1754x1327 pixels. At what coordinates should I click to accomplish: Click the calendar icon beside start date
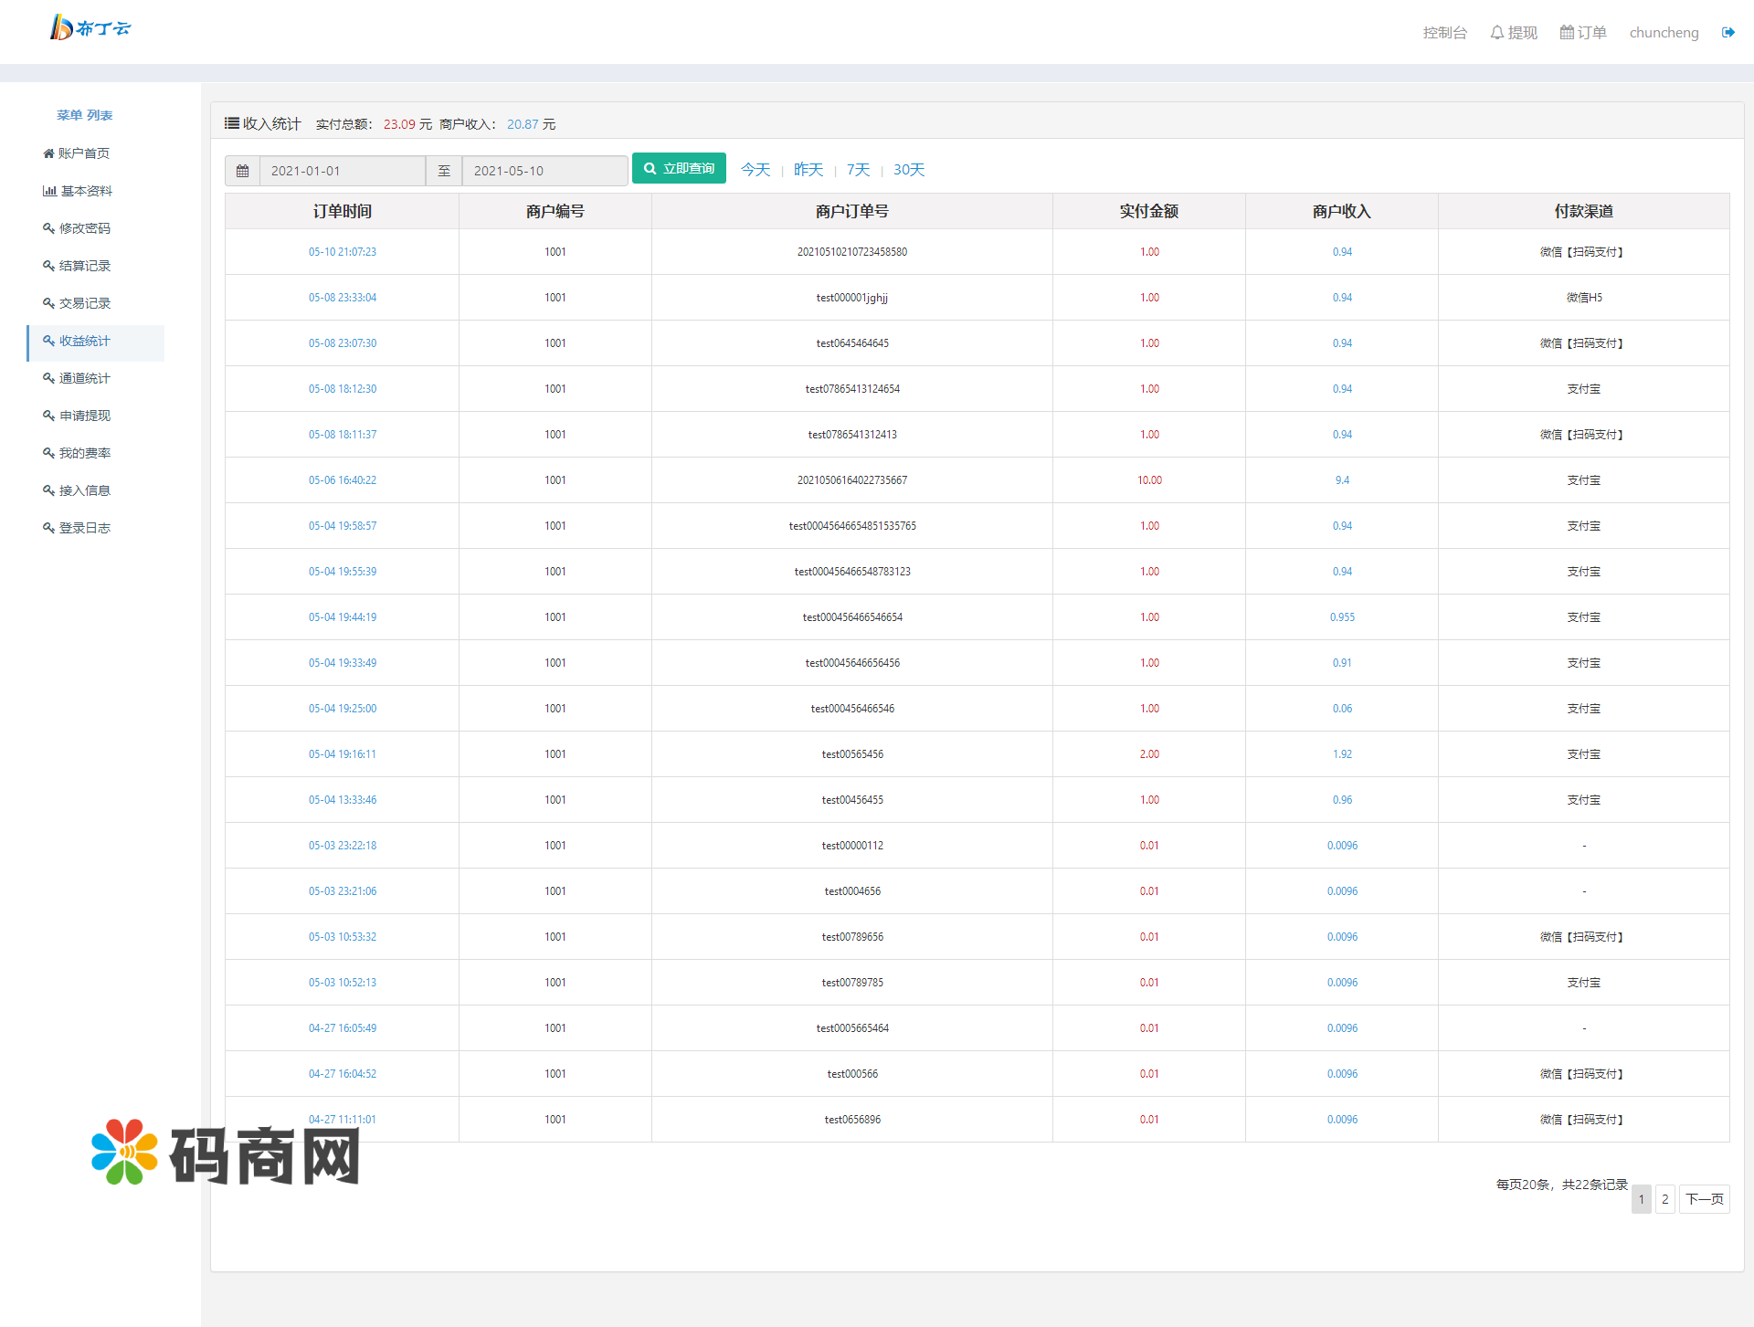[242, 171]
